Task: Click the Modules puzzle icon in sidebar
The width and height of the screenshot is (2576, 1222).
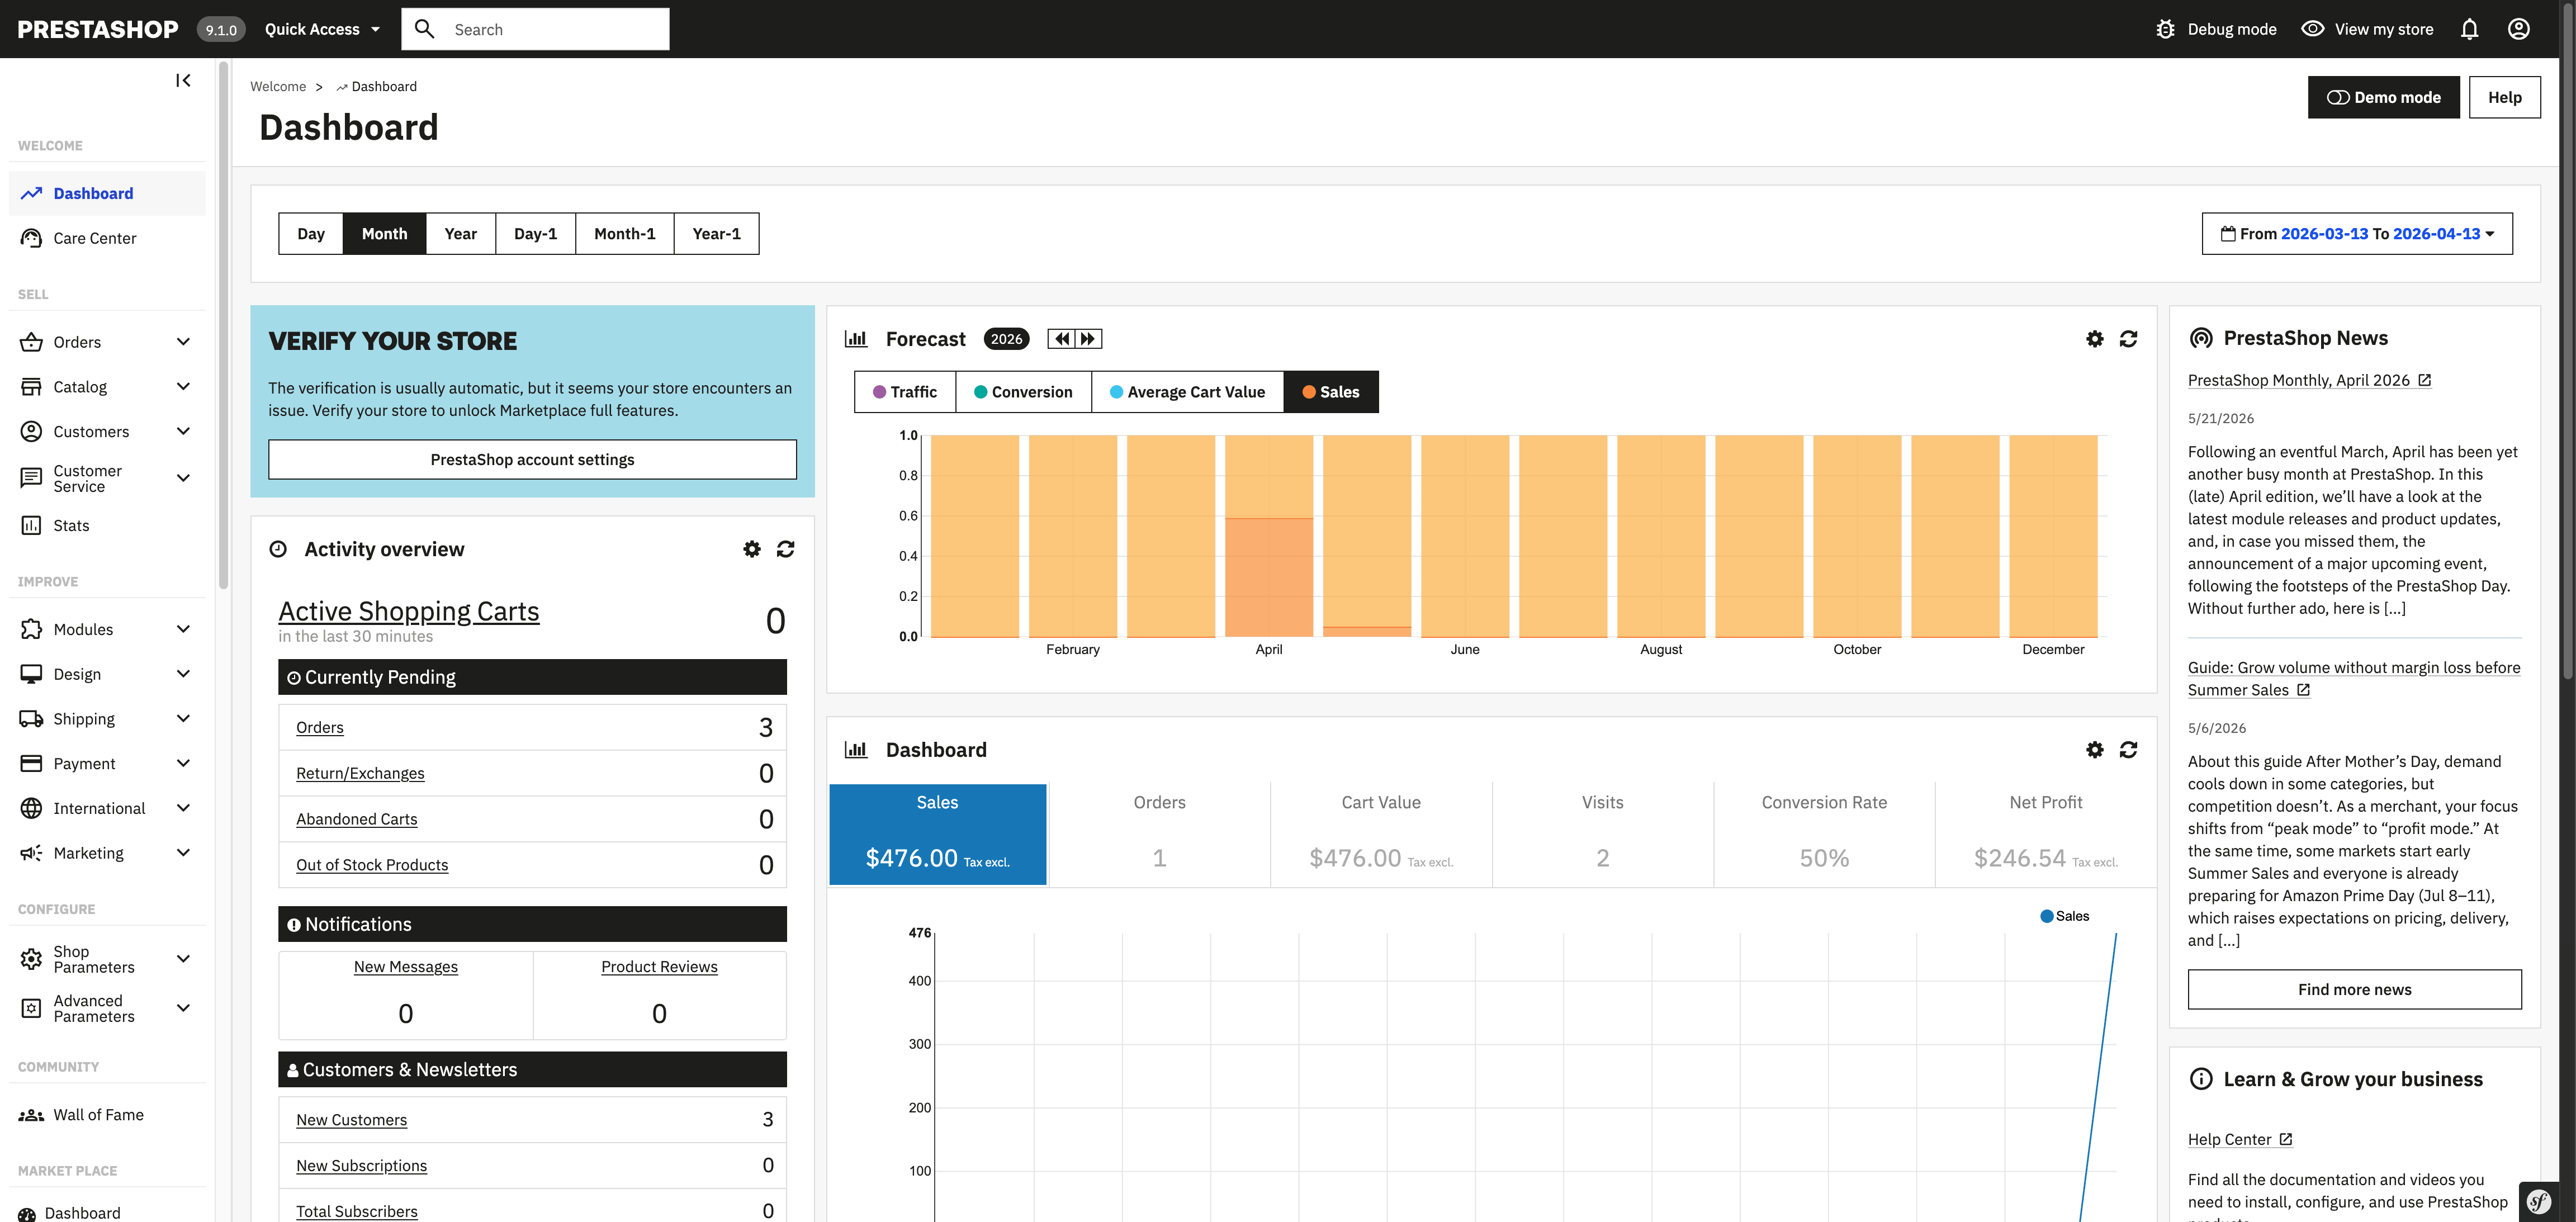Action: click(x=31, y=629)
